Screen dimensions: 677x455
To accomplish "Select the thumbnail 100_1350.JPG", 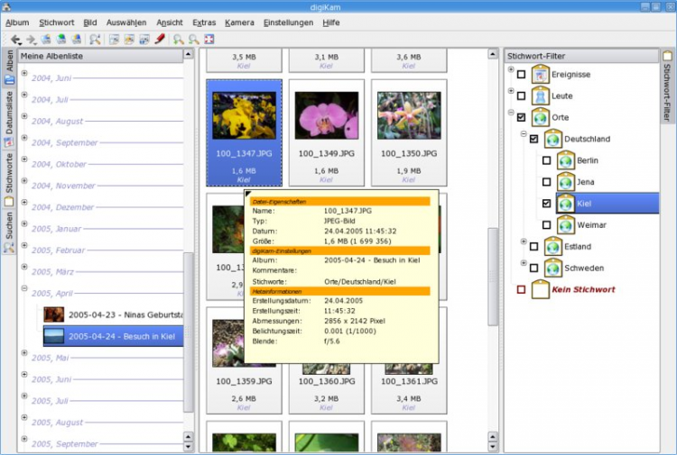I will pos(409,132).
